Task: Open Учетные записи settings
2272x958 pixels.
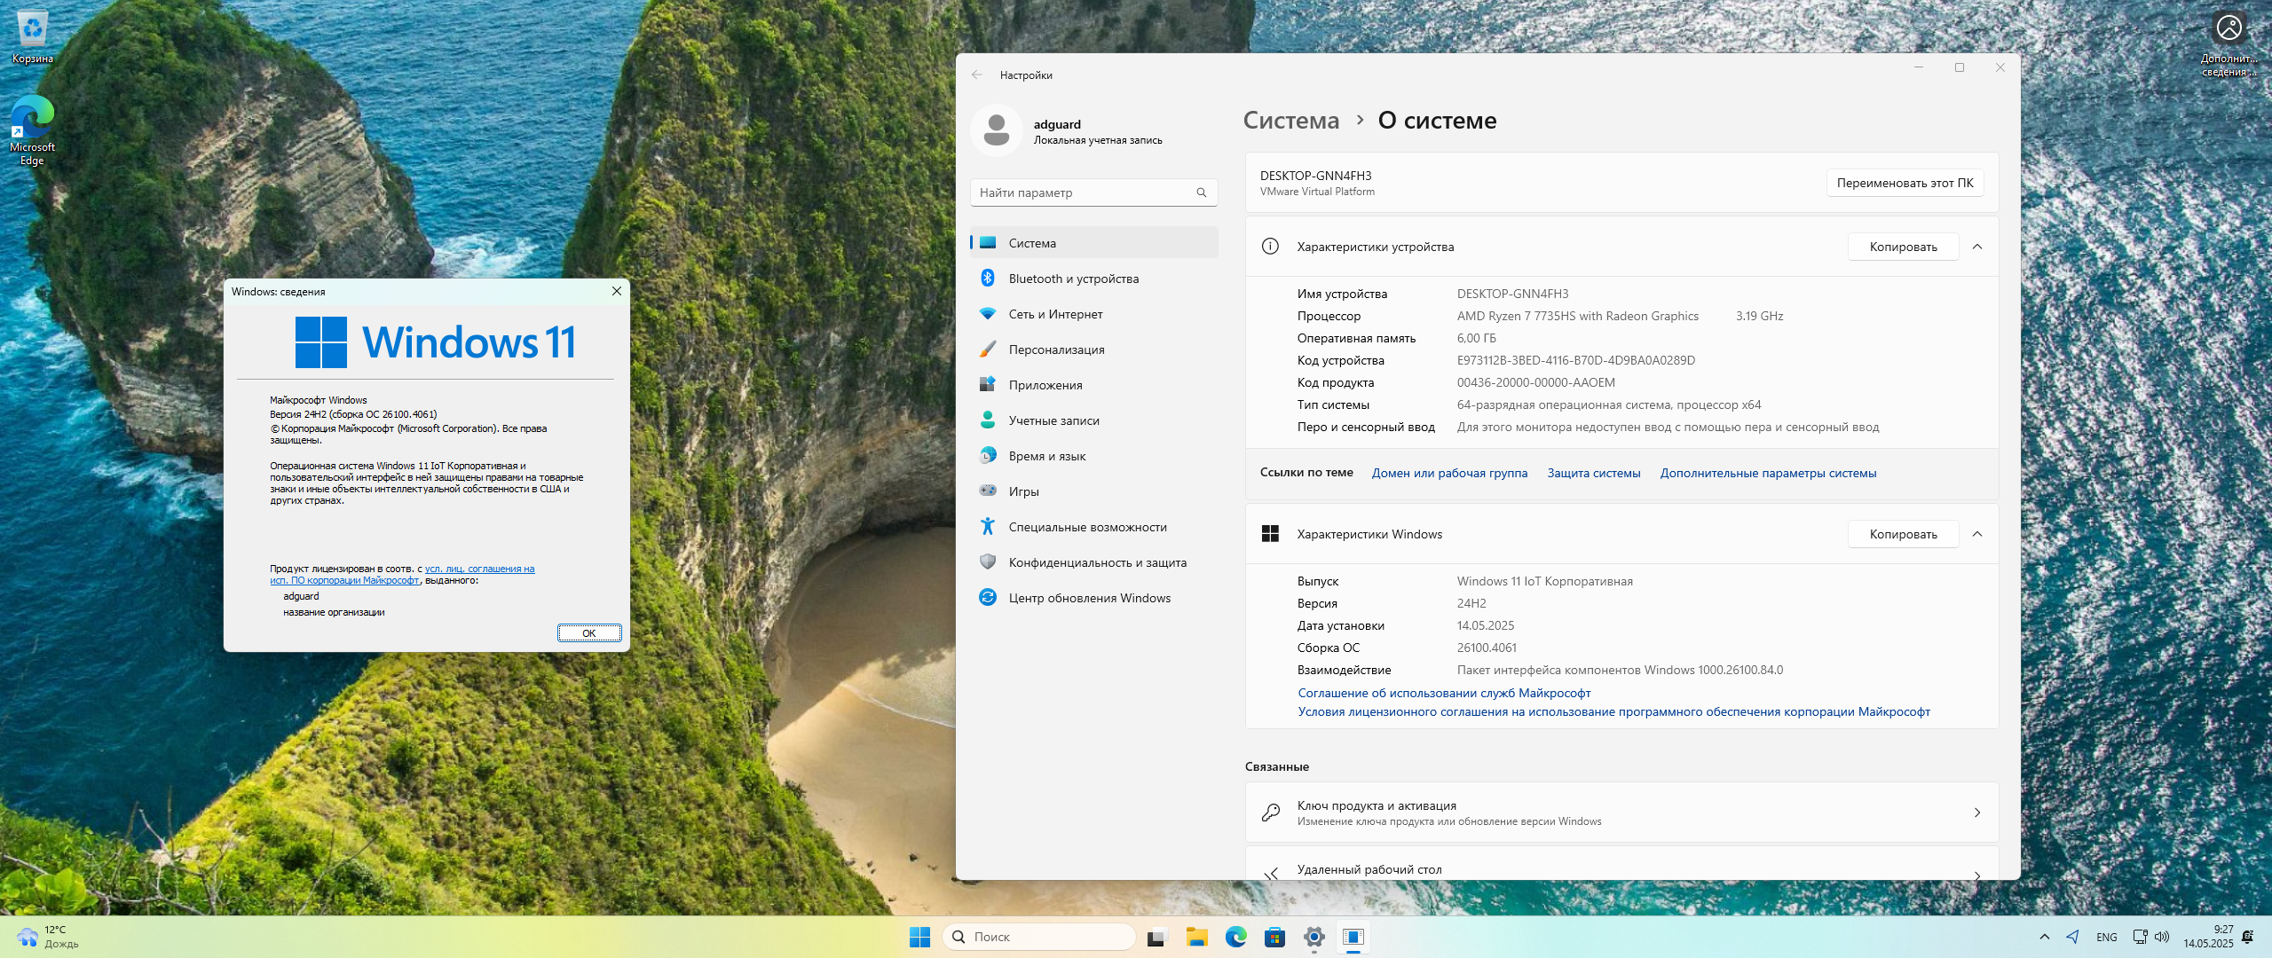Action: pyautogui.click(x=1093, y=420)
